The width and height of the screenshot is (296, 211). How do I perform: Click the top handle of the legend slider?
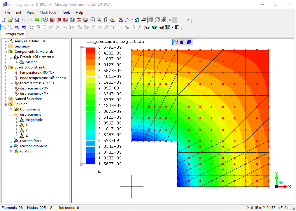point(82,47)
